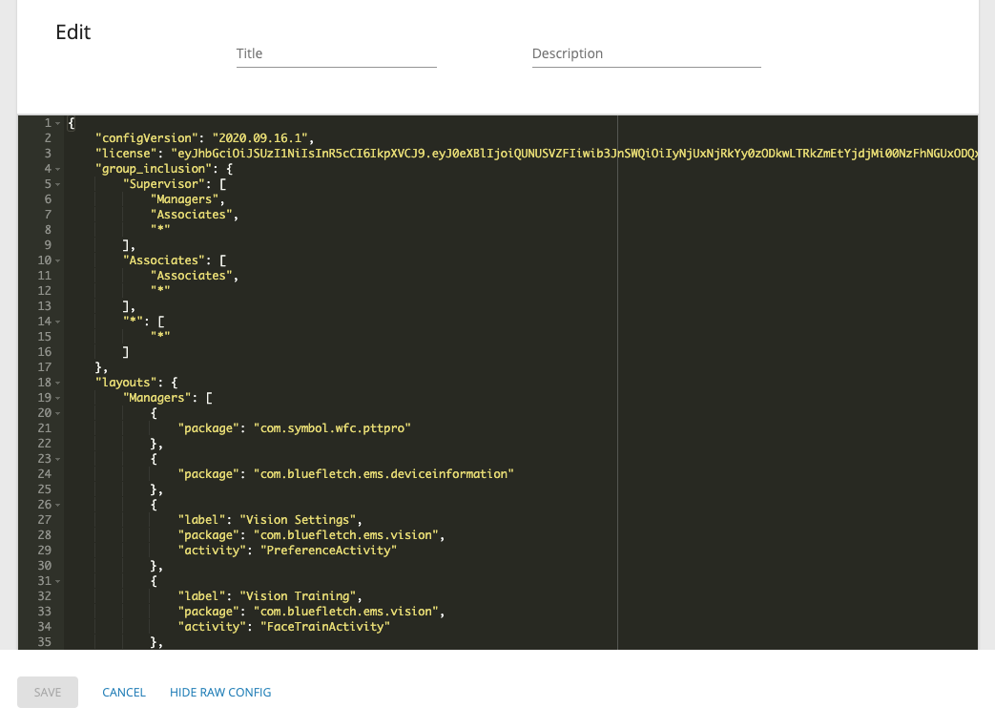This screenshot has width=995, height=728.
Task: Click the "PreferenceActivity" value
Action: [329, 551]
